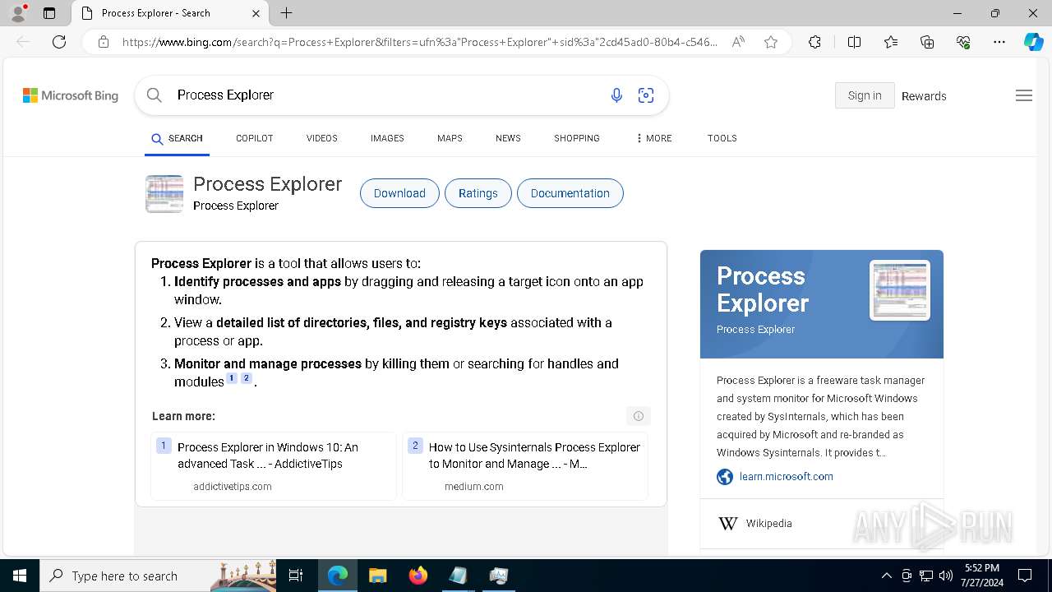Open Browser essentials heart icon
The image size is (1052, 592).
[963, 42]
